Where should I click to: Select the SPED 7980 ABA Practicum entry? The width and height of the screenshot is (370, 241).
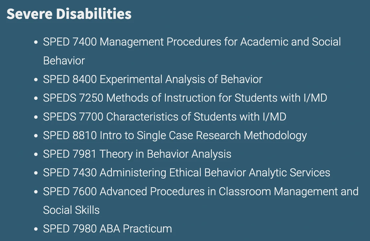(107, 229)
